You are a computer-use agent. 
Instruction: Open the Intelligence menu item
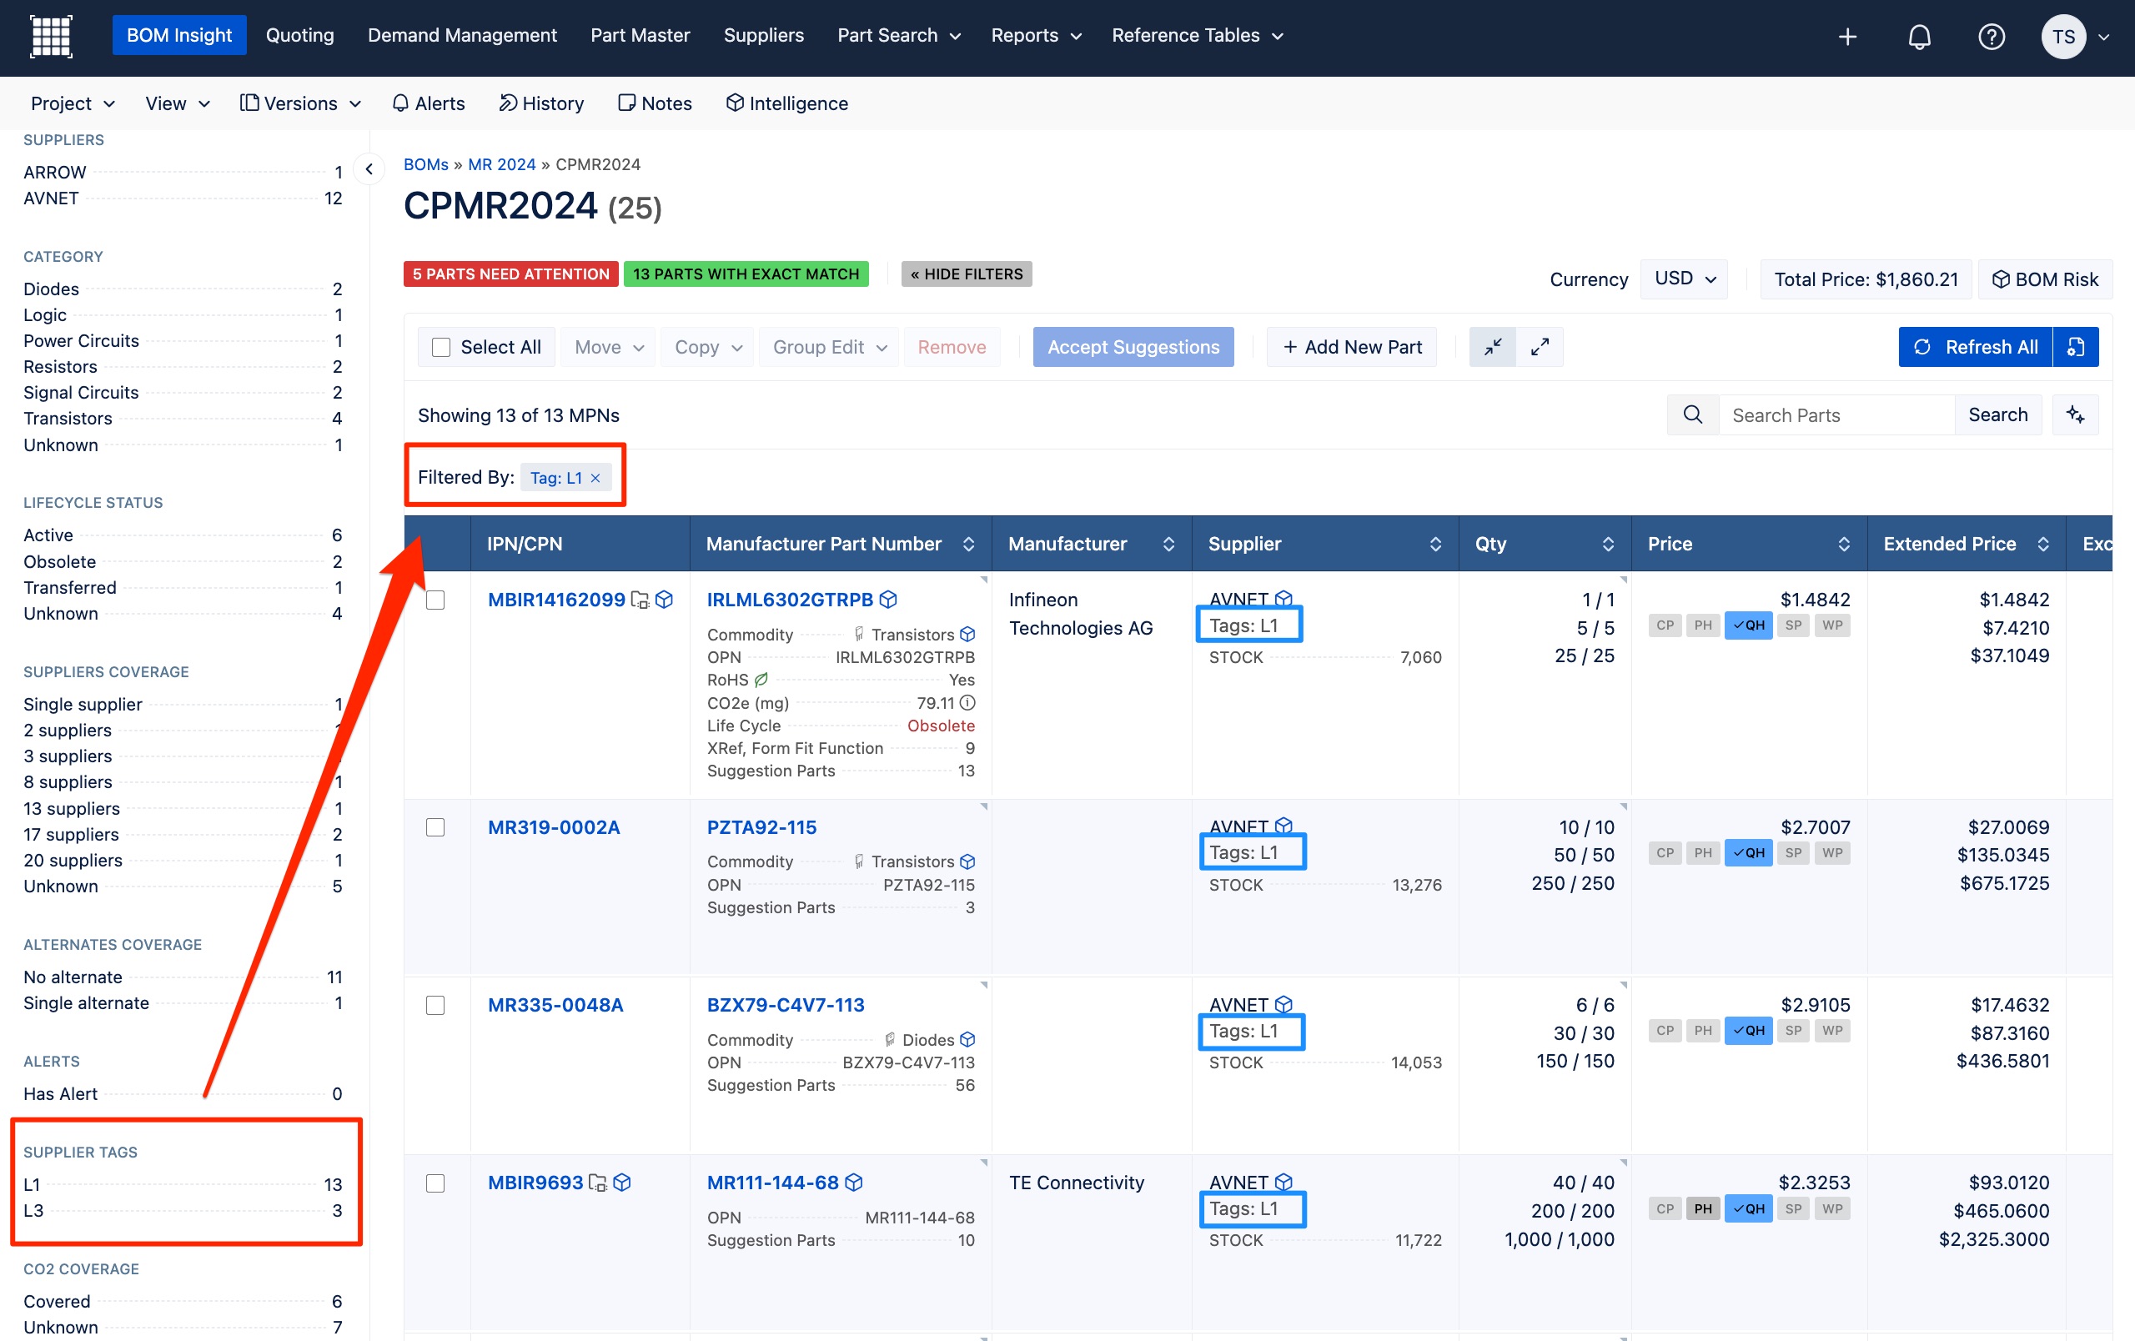pos(787,103)
